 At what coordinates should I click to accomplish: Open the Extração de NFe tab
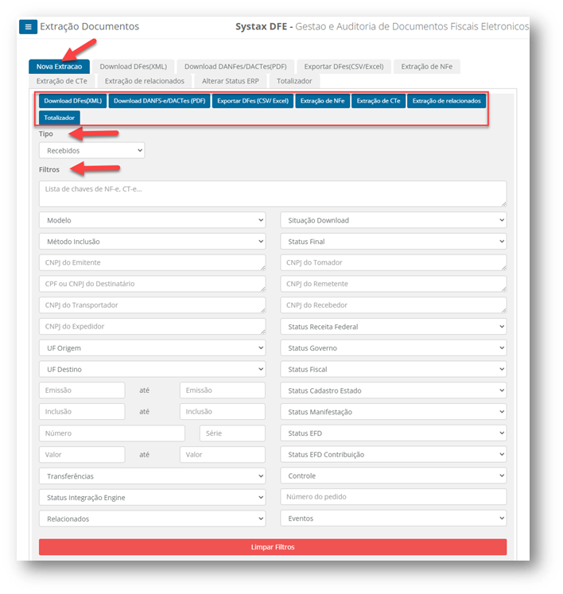[x=426, y=67]
